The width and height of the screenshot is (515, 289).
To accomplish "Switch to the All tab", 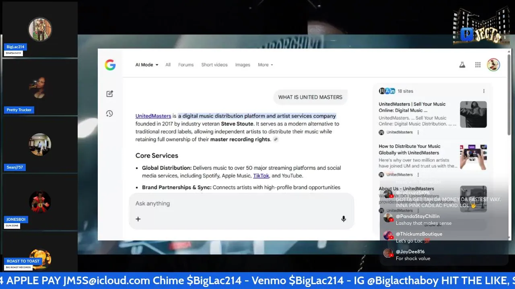I will (x=168, y=65).
